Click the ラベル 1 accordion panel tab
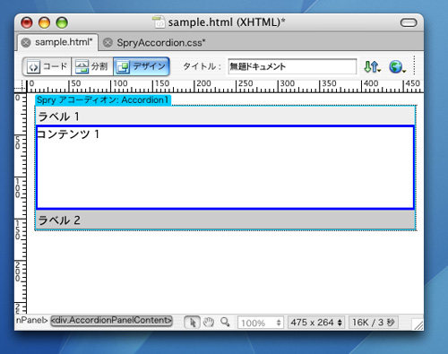448x354 pixels. [225, 116]
